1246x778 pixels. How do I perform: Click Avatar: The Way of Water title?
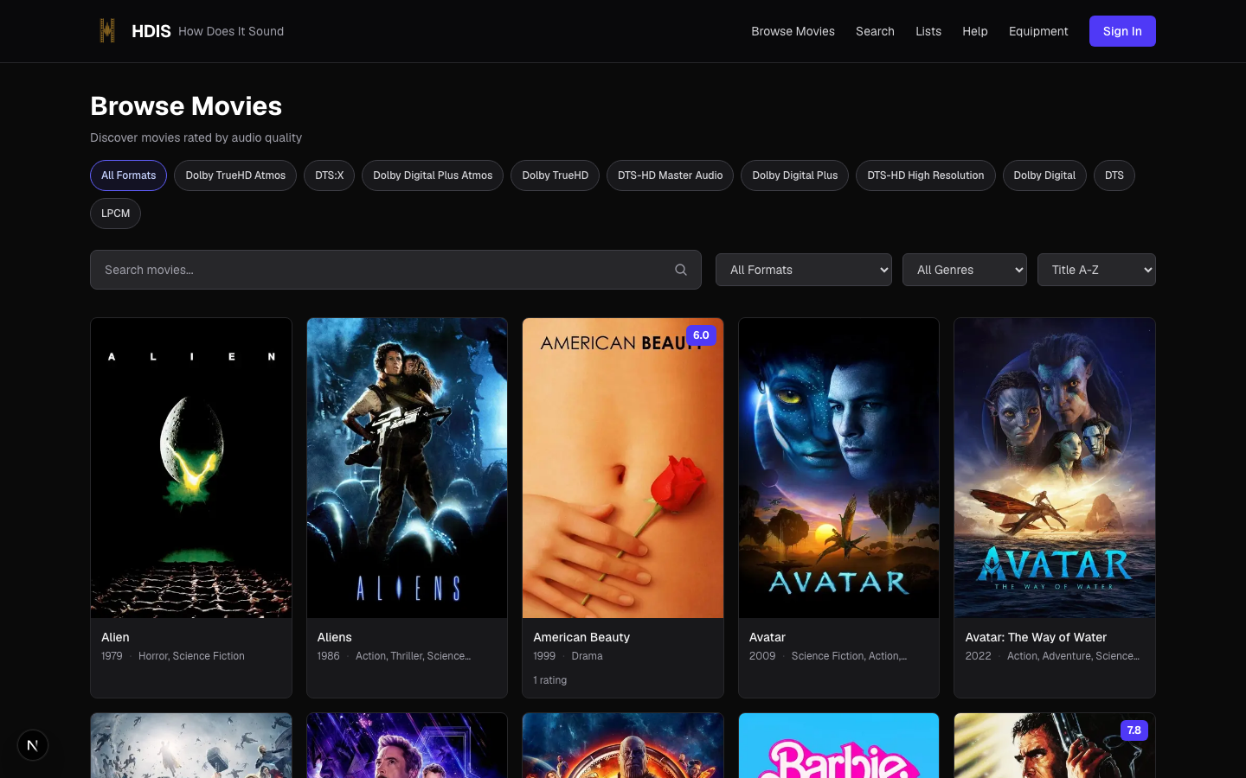point(1036,637)
